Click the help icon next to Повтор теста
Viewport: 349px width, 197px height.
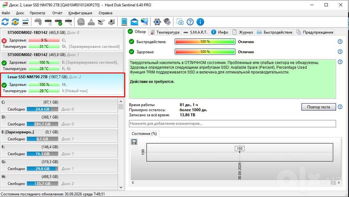click(x=340, y=107)
